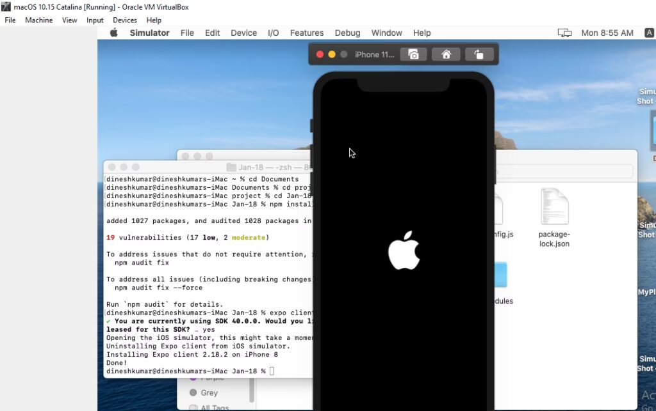Click the Grey tag in the Finder sidebar
656x411 pixels.
coord(209,392)
